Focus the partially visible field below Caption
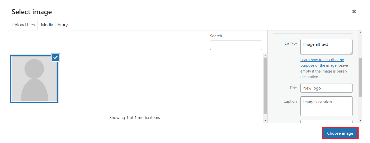 [326, 122]
